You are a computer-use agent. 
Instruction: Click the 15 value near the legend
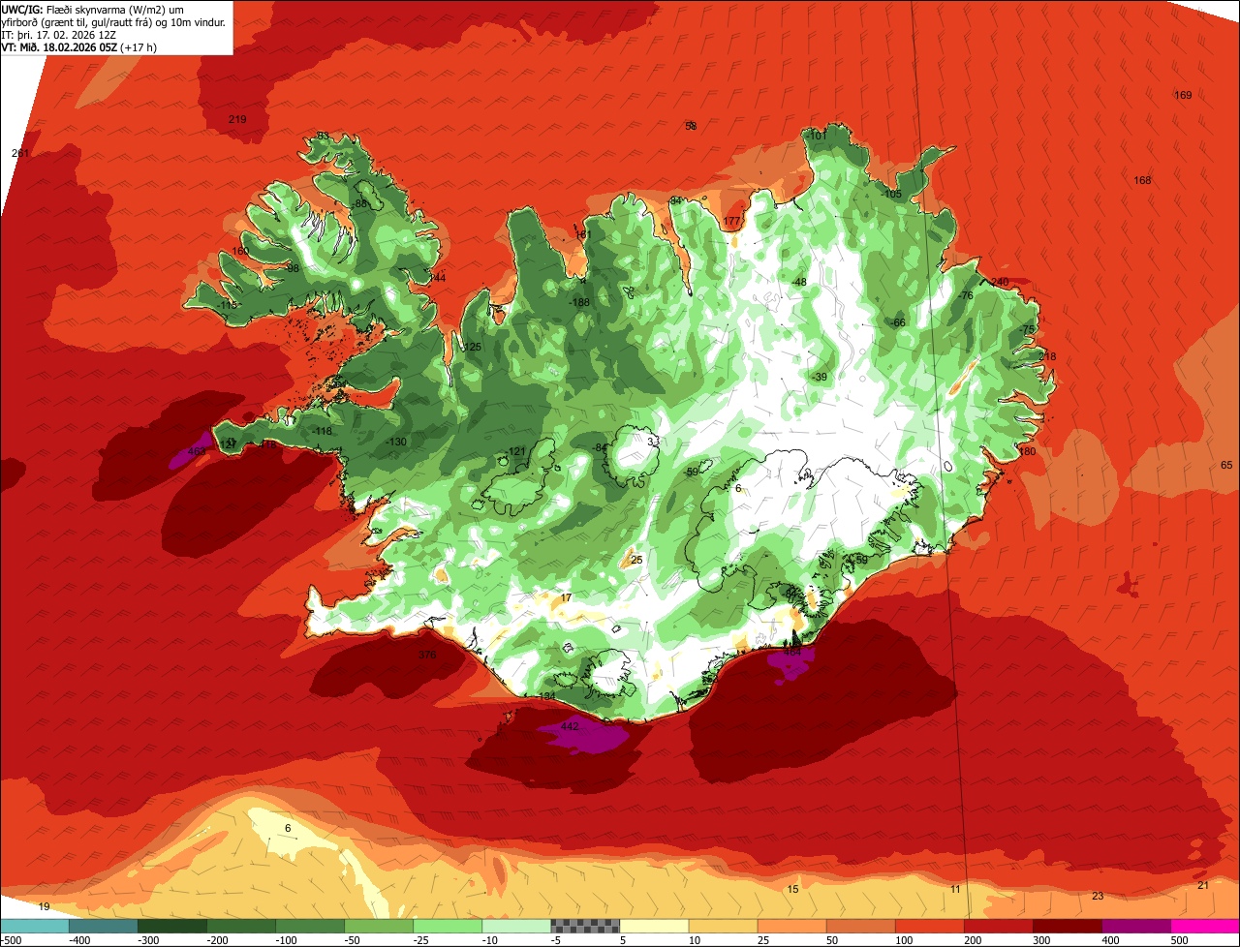(792, 889)
